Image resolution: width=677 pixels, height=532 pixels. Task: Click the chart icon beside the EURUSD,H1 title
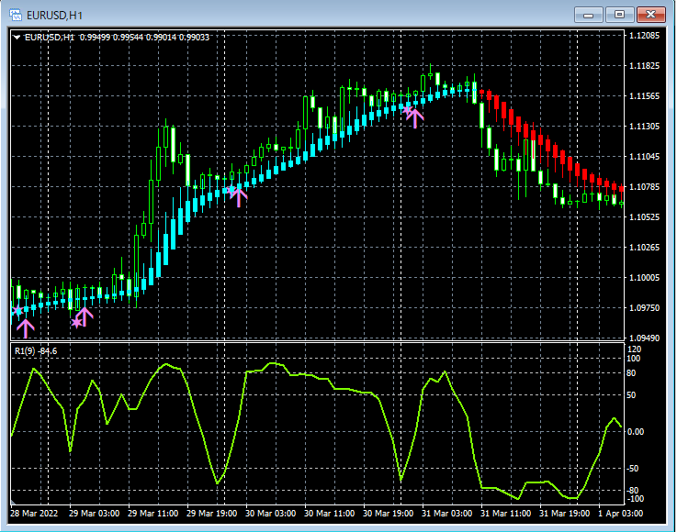(16, 15)
